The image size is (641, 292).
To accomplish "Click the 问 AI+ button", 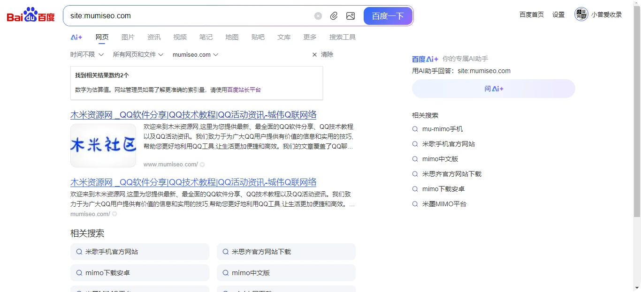I will pyautogui.click(x=493, y=89).
